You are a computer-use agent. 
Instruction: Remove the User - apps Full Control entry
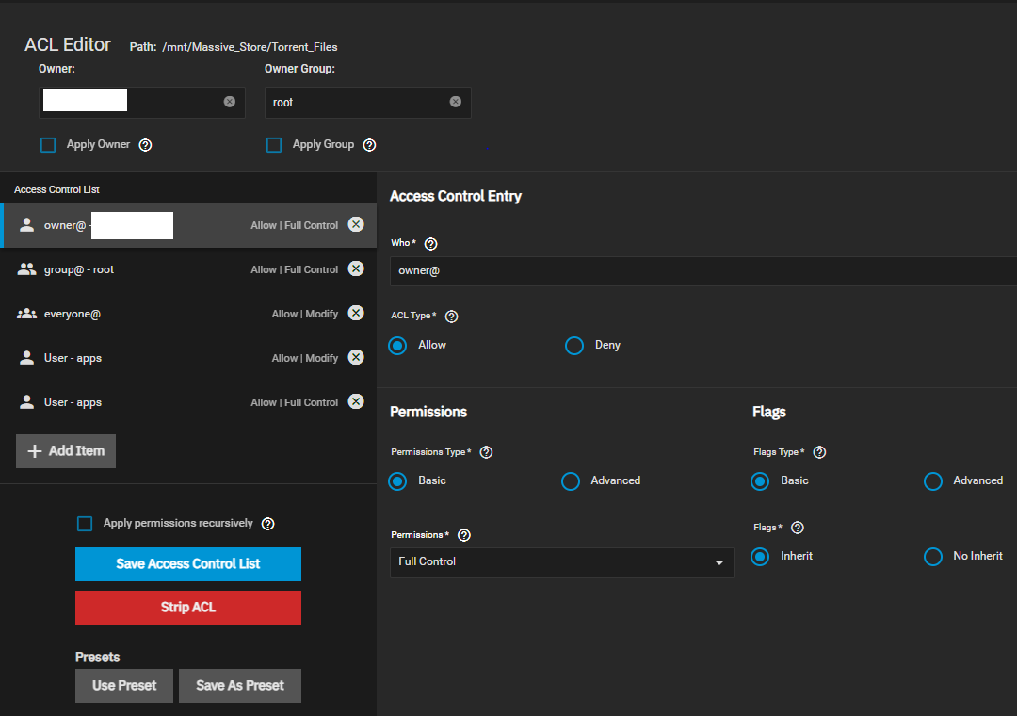click(x=356, y=401)
